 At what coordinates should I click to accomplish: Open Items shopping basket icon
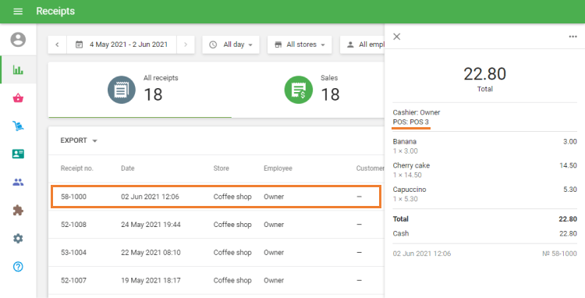coord(18,98)
